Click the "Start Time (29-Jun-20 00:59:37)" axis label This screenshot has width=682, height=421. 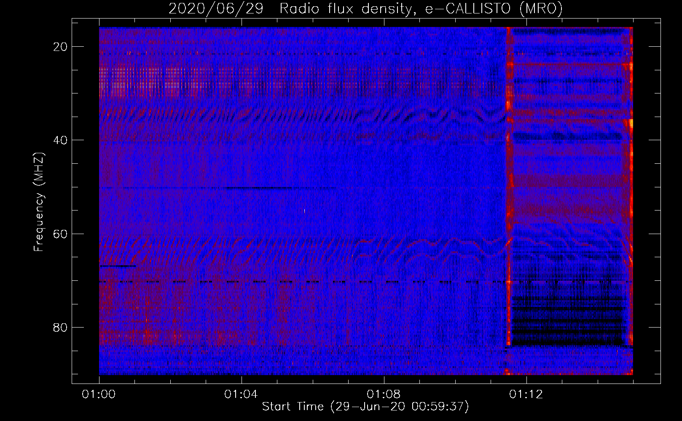point(365,407)
